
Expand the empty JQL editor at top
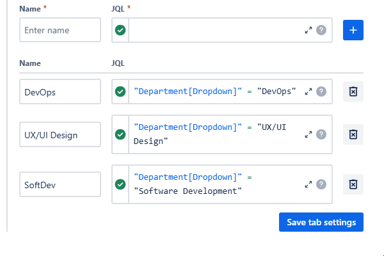(x=308, y=30)
